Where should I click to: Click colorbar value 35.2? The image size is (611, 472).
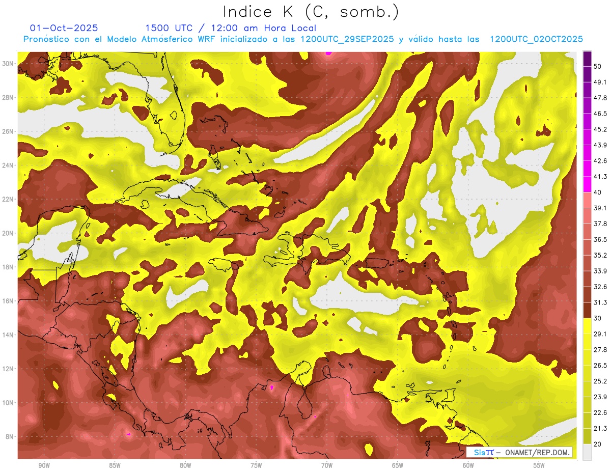[x=600, y=255]
